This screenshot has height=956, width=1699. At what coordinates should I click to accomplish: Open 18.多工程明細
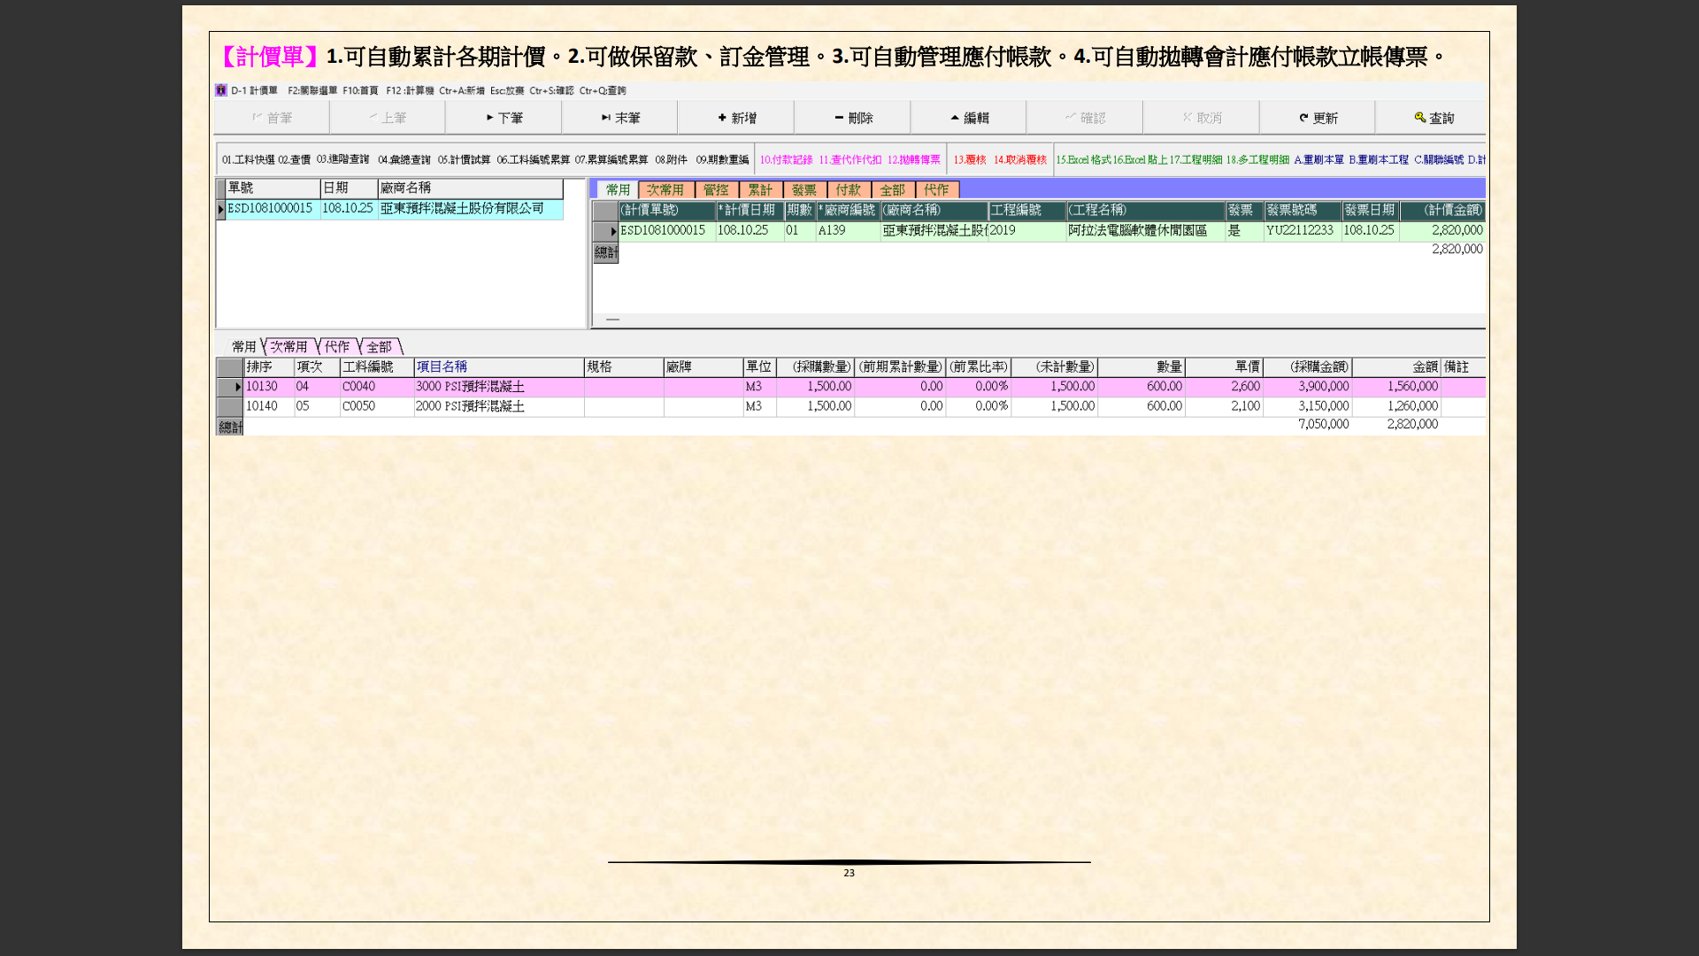point(1257,160)
